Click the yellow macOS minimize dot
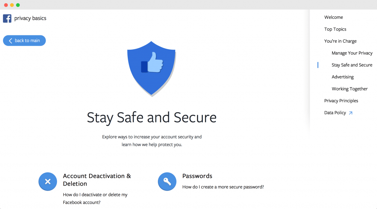Viewport: 377px width, 209px height. pyautogui.click(x=12, y=5)
